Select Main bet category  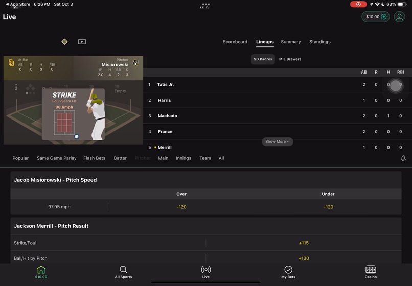[x=163, y=158]
